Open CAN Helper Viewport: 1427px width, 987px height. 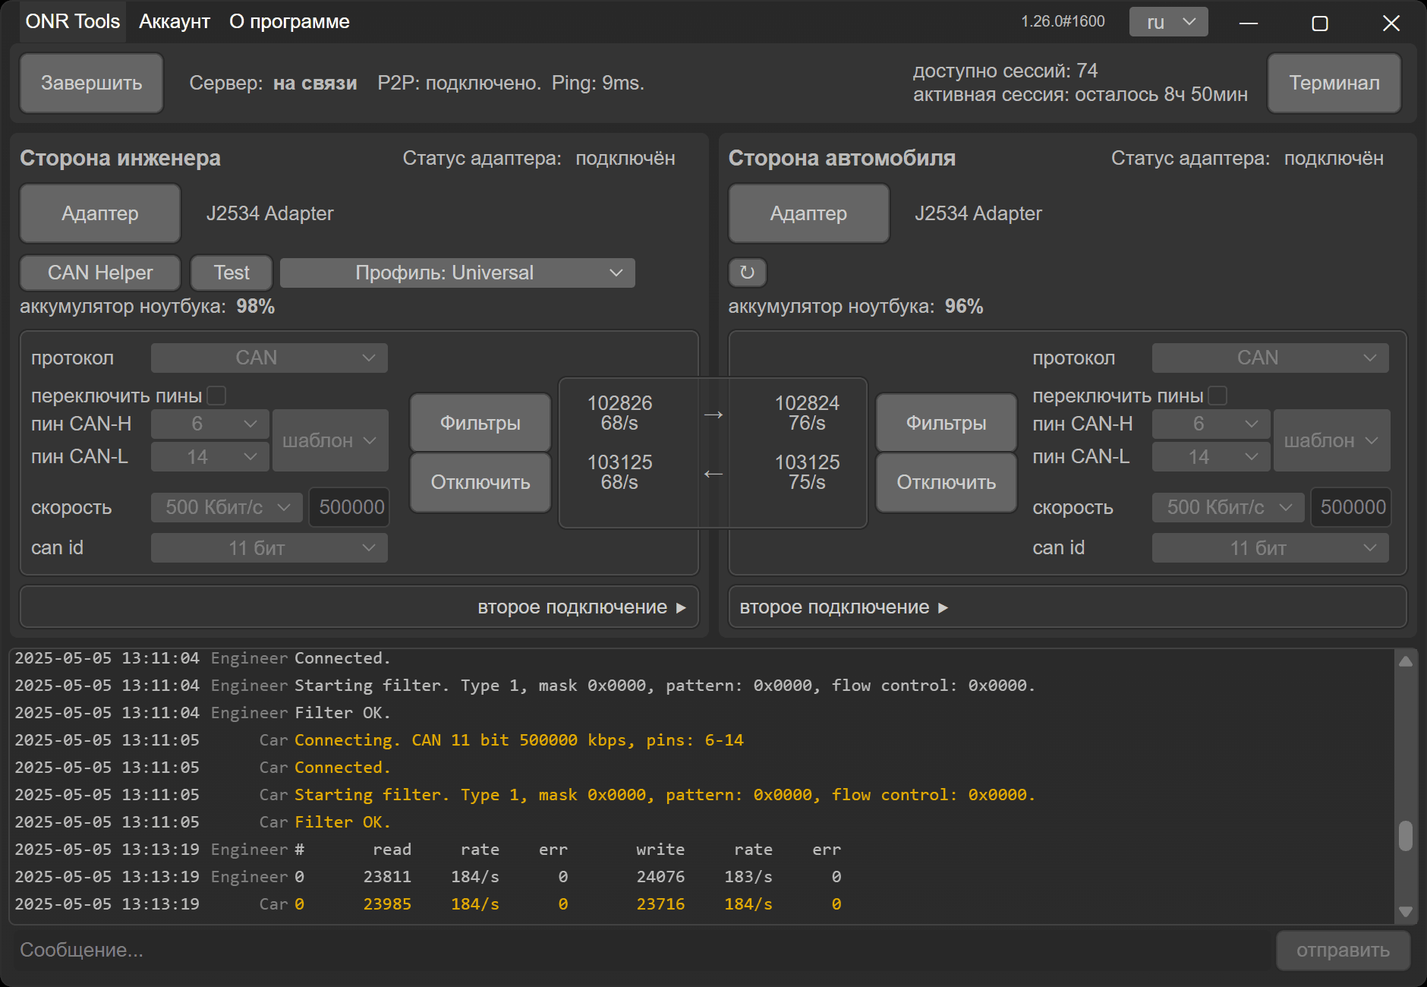pos(100,273)
